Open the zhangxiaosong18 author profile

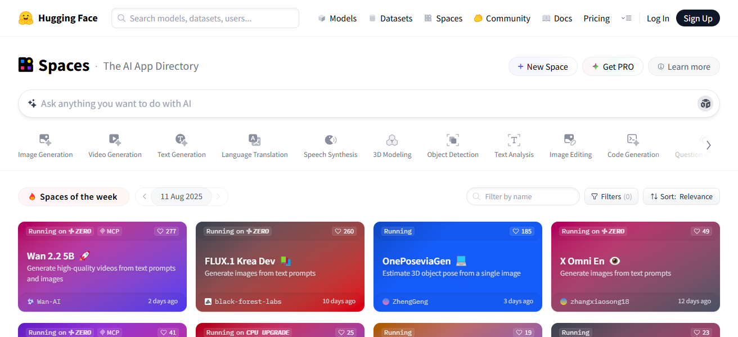[595, 302]
